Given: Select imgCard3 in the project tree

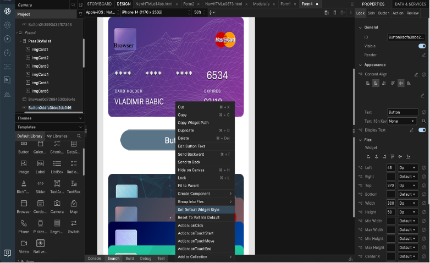Looking at the screenshot, I should coord(40,66).
